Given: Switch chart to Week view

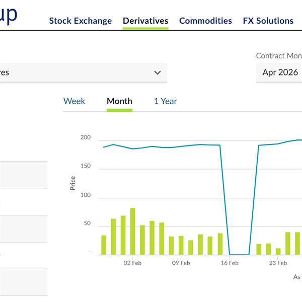Looking at the screenshot, I should tap(74, 101).
